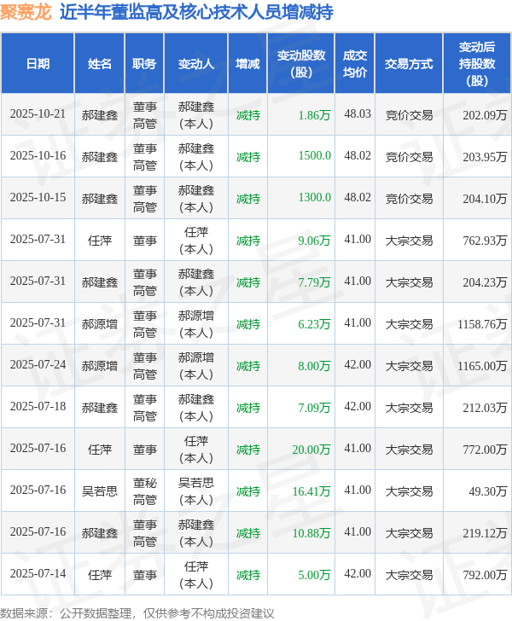Viewport: 512px width, 621px height.
Task: Select the date cell 2025-07-24
Action: coord(38,365)
